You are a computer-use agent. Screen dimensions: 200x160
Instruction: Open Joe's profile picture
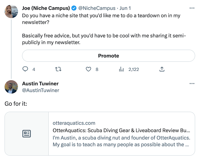(11, 11)
